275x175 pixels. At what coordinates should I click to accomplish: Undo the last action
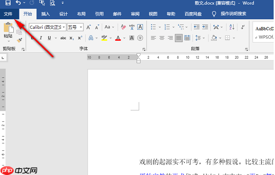pyautogui.click(x=18, y=3)
